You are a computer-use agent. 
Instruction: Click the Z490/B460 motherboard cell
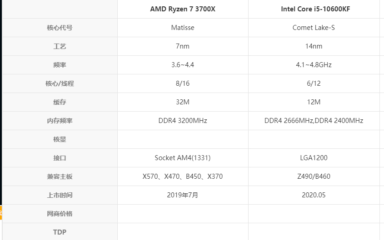tap(314, 176)
